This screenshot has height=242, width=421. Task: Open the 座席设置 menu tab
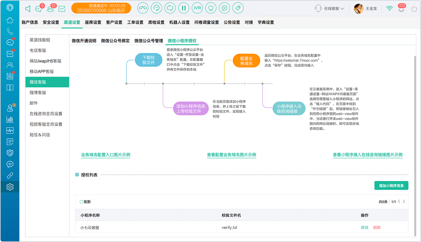93,22
